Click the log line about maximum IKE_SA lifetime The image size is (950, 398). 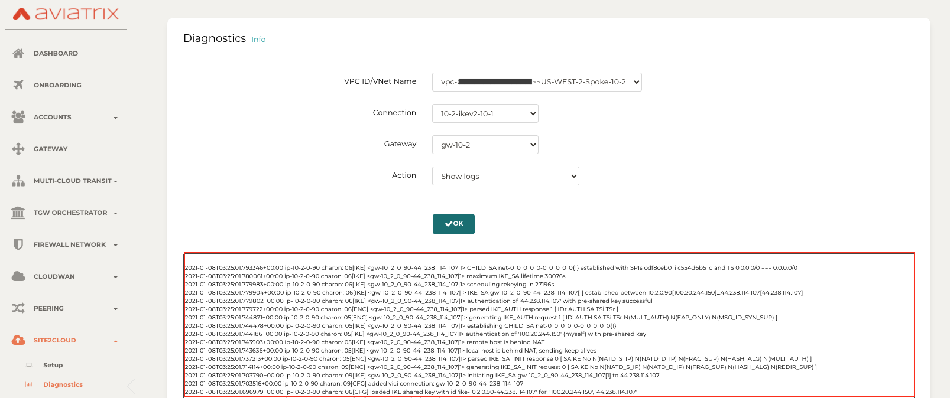375,276
